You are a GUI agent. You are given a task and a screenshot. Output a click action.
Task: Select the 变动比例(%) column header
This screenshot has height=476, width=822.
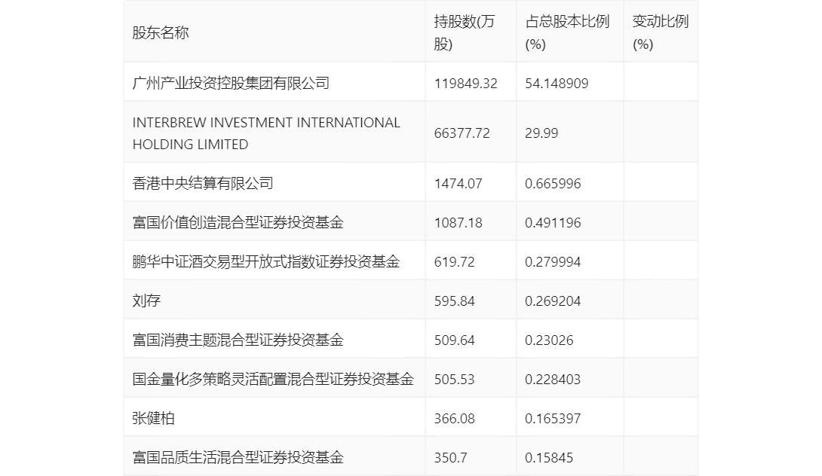660,32
